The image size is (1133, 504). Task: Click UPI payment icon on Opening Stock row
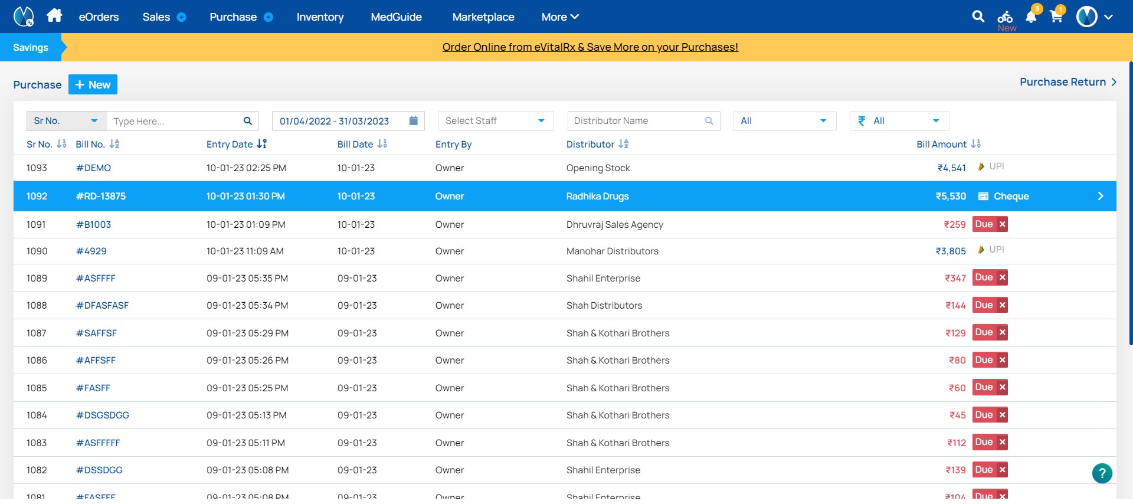981,167
